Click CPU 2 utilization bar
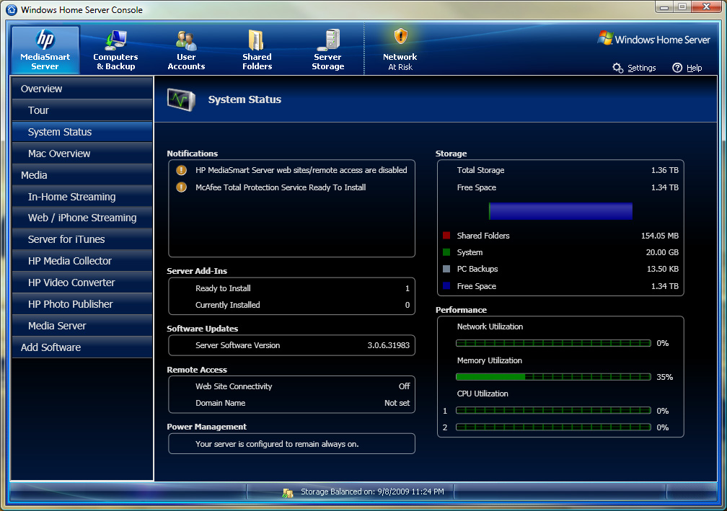 click(x=553, y=427)
